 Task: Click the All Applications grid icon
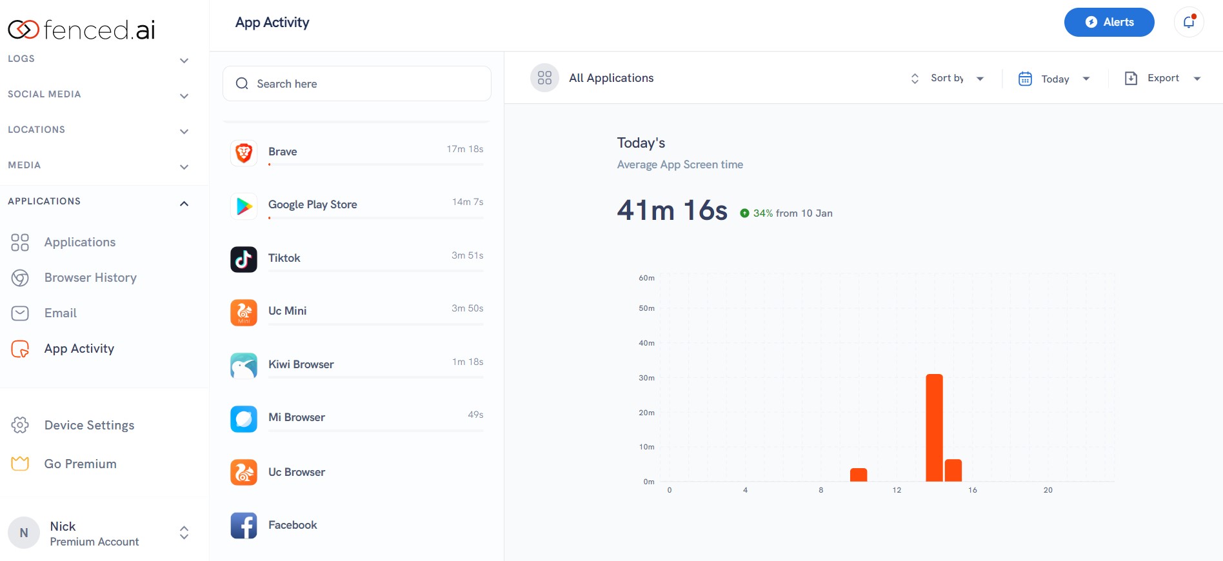tap(544, 78)
